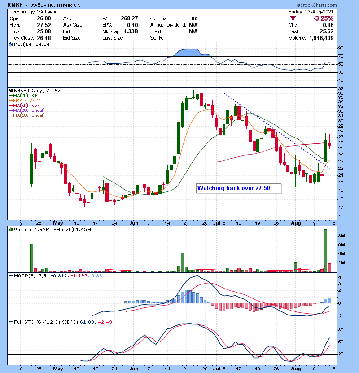Click the Annual Dividend label
Screen dimensions: 359x373
(168, 25)
